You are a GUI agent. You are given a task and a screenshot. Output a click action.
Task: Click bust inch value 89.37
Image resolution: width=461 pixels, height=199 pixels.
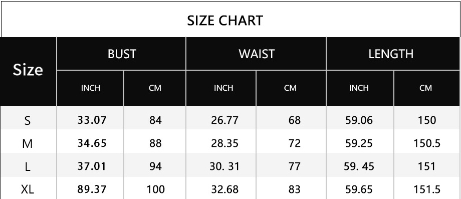pos(92,189)
